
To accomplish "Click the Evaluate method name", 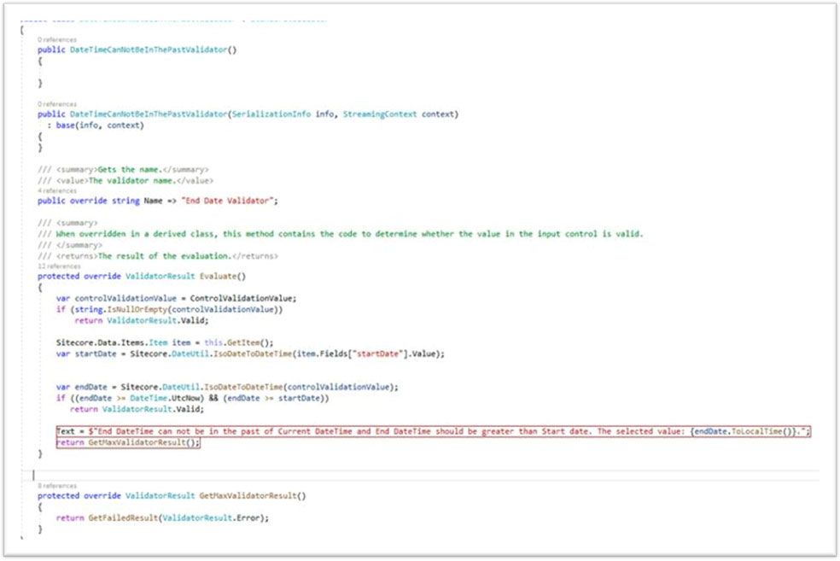I will coord(218,277).
